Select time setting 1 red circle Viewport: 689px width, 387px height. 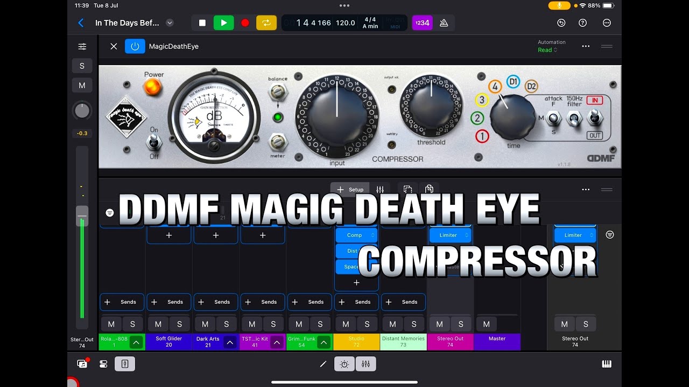coord(482,137)
